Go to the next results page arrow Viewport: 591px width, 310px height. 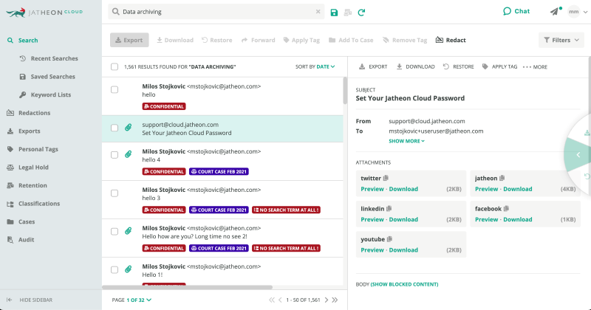click(x=325, y=300)
